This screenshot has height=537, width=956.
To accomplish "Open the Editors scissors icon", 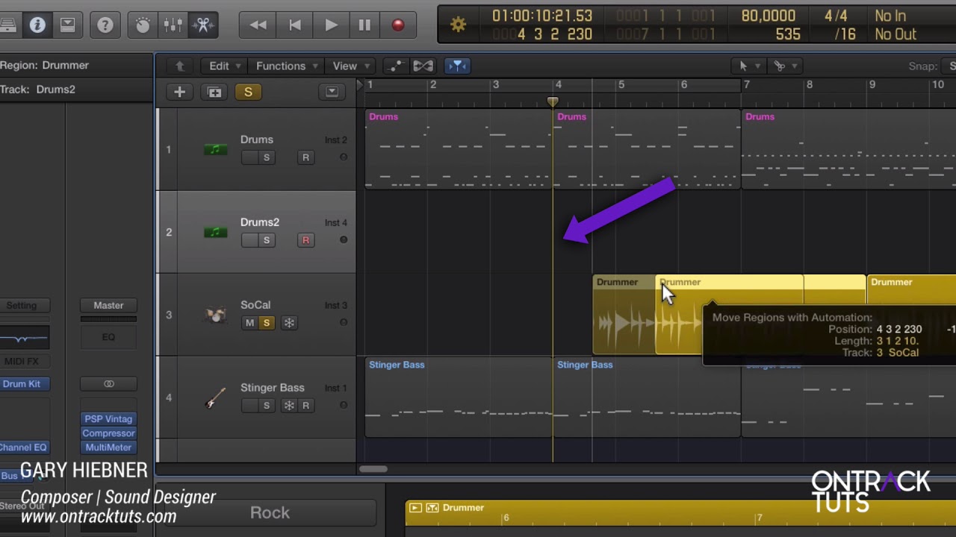I will tap(202, 25).
